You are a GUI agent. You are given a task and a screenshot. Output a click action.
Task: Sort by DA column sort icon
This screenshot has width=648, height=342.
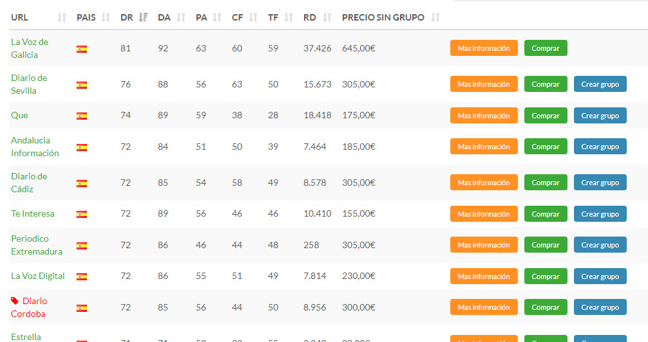181,17
